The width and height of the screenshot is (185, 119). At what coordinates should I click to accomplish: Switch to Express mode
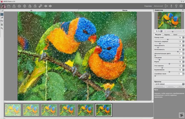[148, 6]
